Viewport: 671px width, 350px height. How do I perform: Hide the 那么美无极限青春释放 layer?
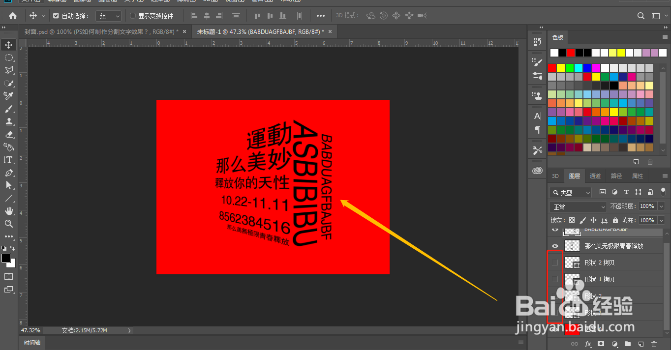pos(555,246)
